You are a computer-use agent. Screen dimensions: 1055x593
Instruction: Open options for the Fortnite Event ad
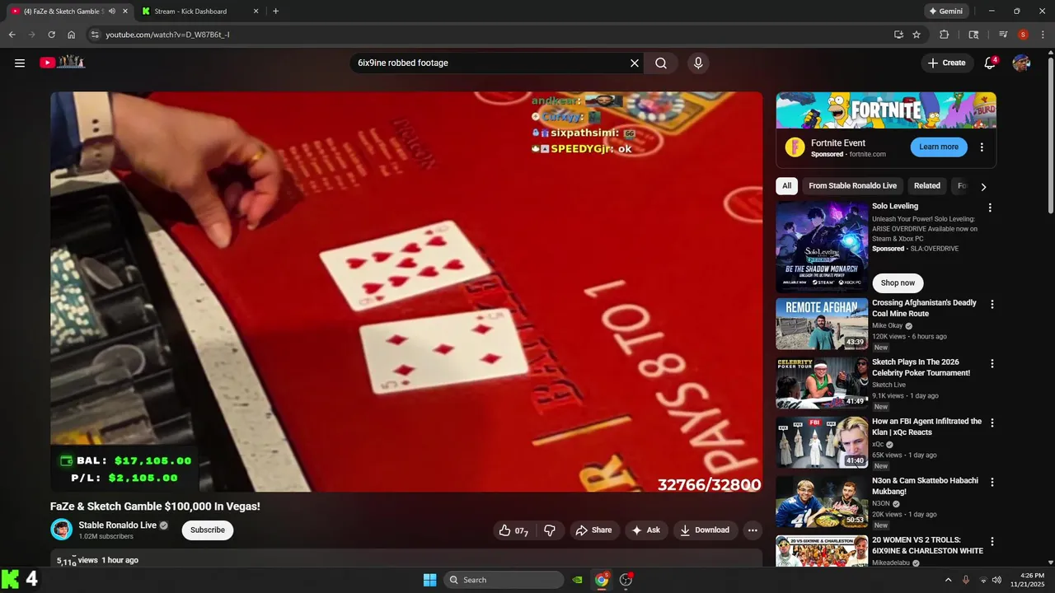pyautogui.click(x=982, y=147)
